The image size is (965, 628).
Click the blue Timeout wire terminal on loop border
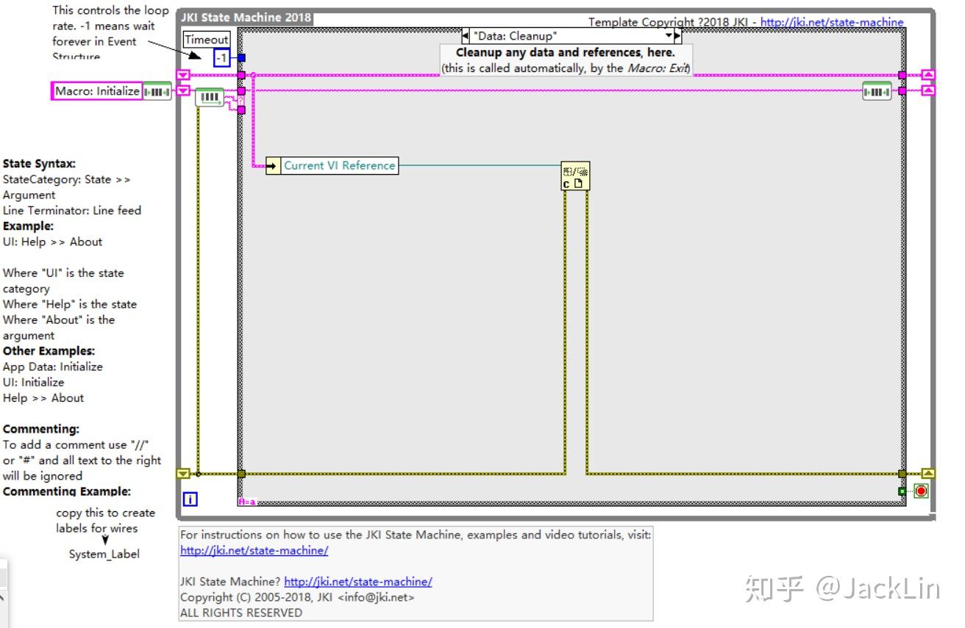point(243,56)
